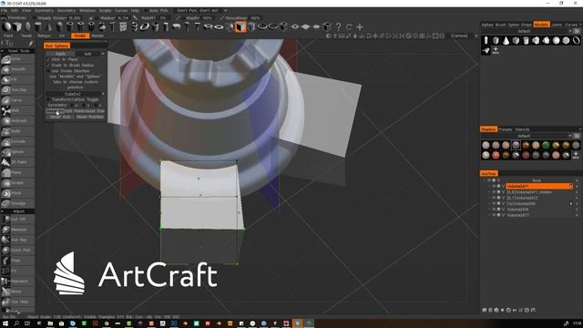Click the question mark primitive icon
583x328 pixels.
(338, 26)
